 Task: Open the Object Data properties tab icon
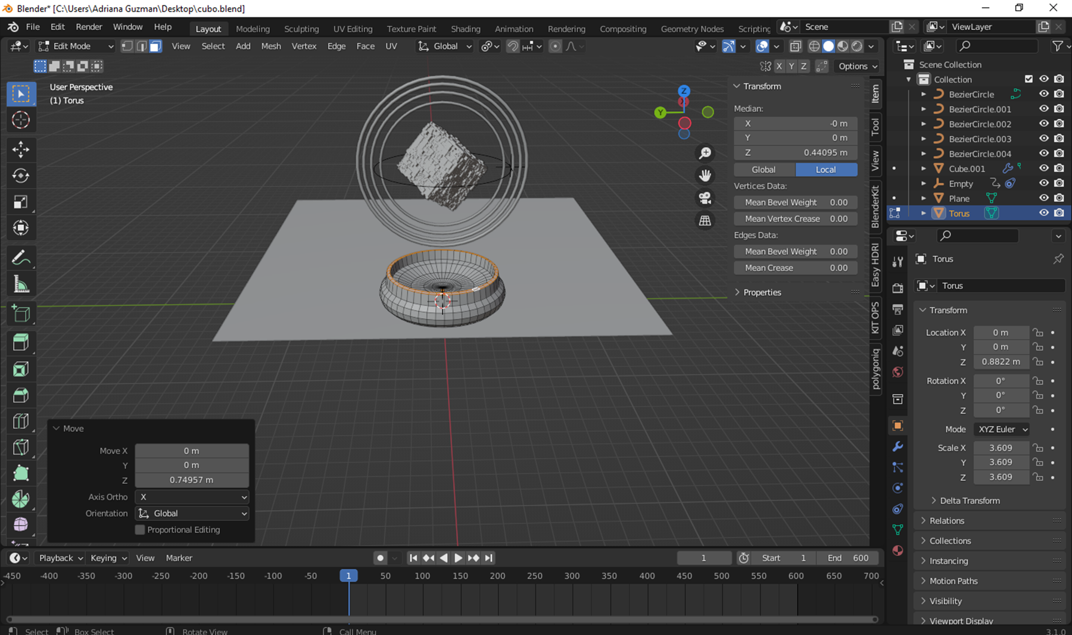(898, 530)
